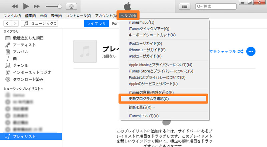Open the 編集(E) menu

tap(30, 16)
